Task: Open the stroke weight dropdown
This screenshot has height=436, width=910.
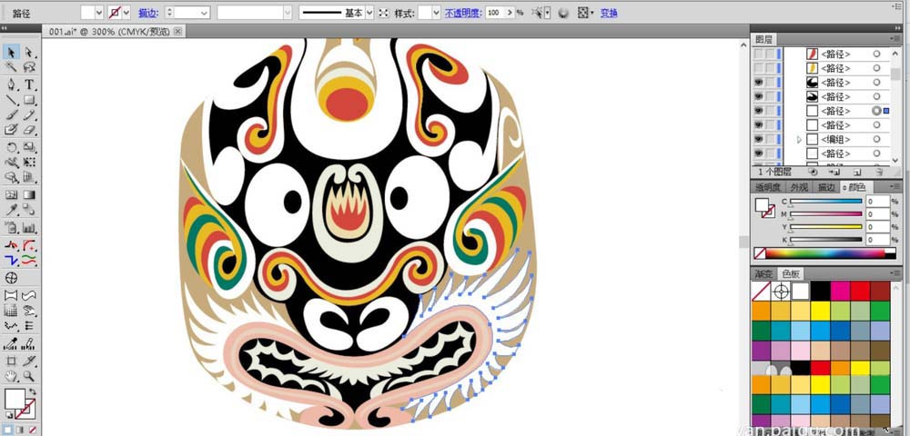Action: coord(203,13)
